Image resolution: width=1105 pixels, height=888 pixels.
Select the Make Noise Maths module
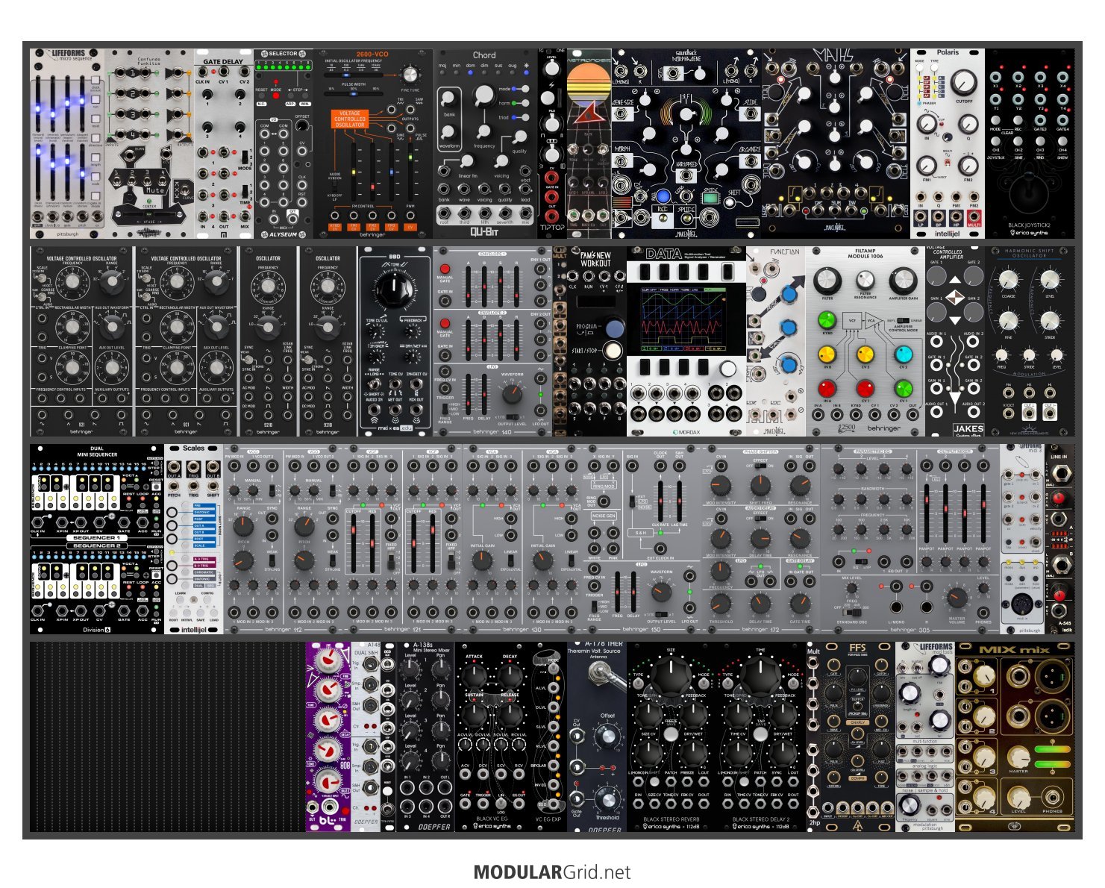(836, 143)
